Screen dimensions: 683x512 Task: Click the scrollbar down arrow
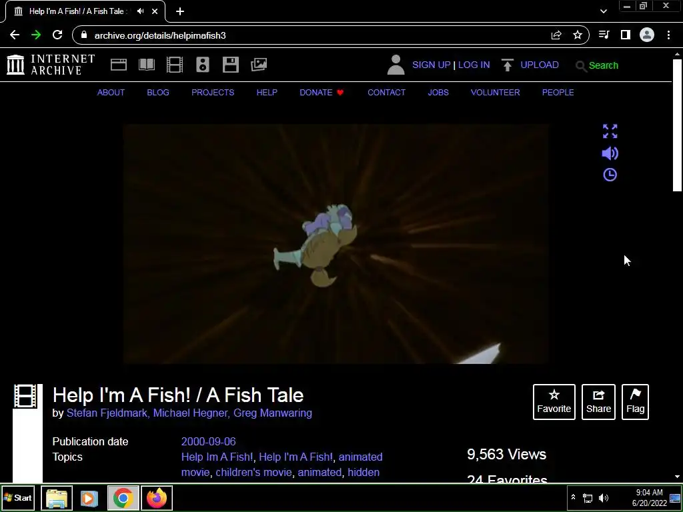677,477
